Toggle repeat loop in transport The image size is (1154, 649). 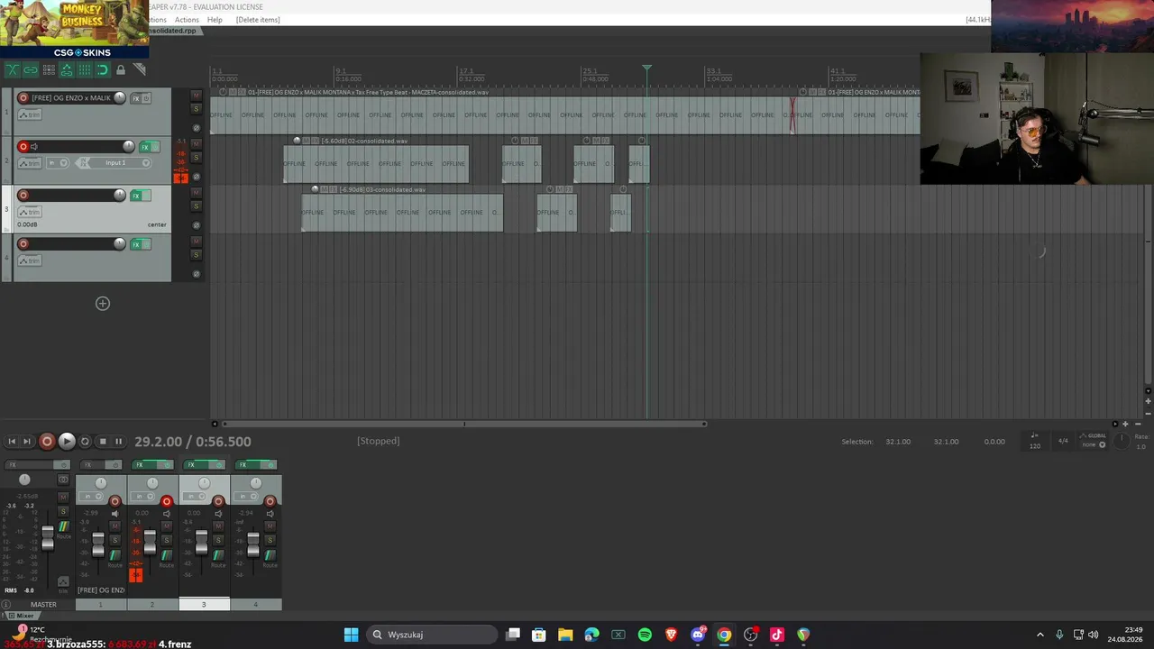click(85, 442)
